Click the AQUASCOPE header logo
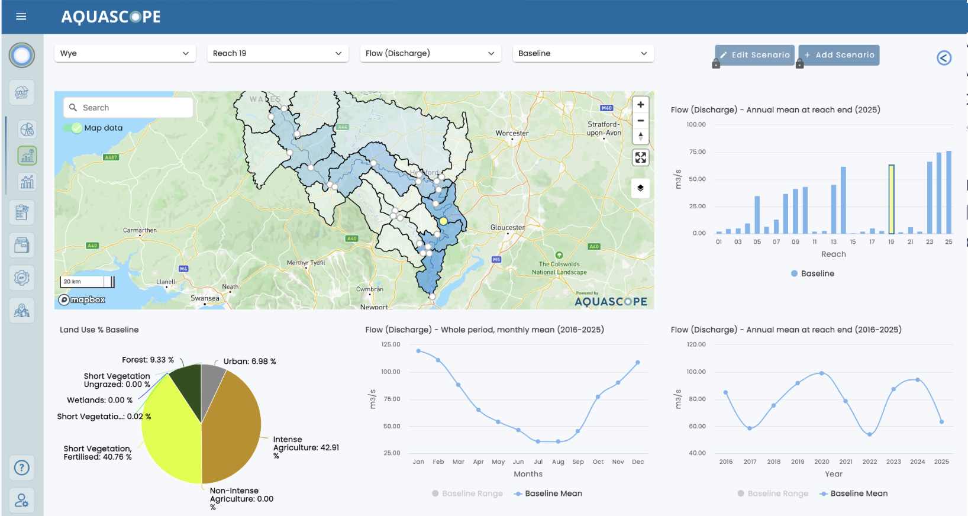Viewport: 968px width, 516px height. (111, 17)
